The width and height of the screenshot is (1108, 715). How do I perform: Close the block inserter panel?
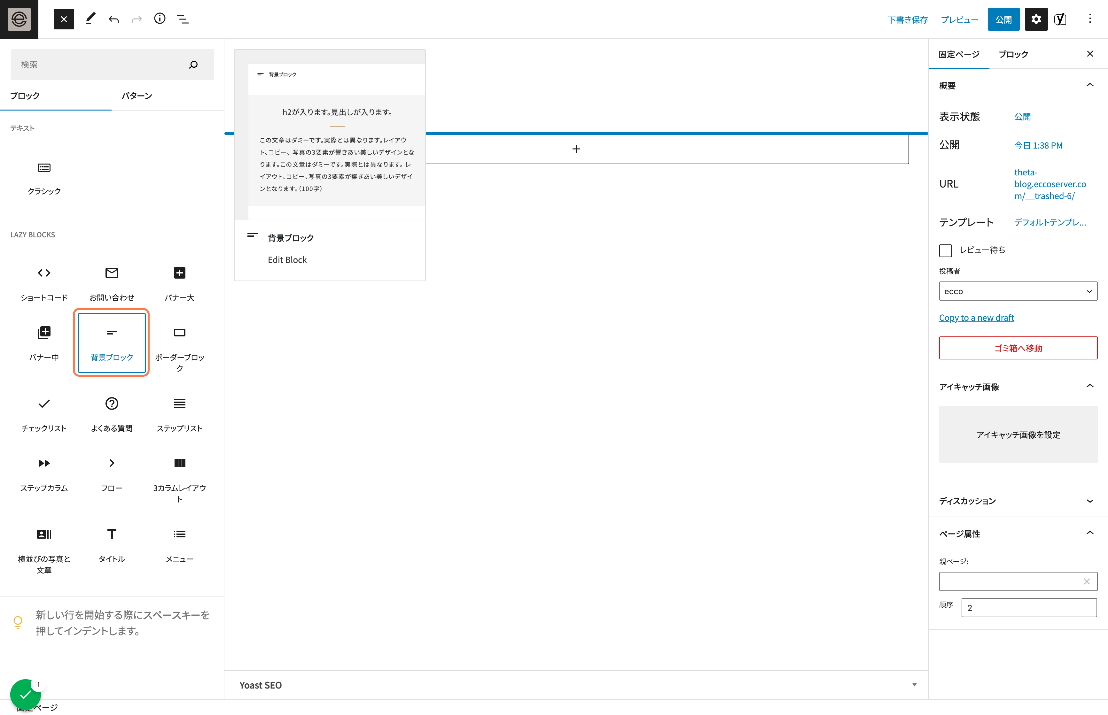pos(64,19)
